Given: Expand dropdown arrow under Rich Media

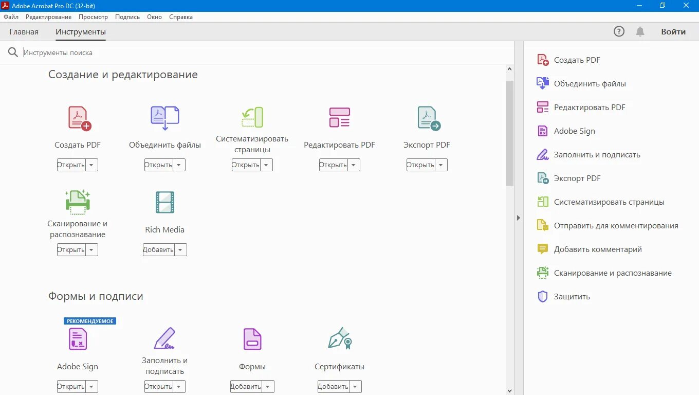Looking at the screenshot, I should (180, 250).
